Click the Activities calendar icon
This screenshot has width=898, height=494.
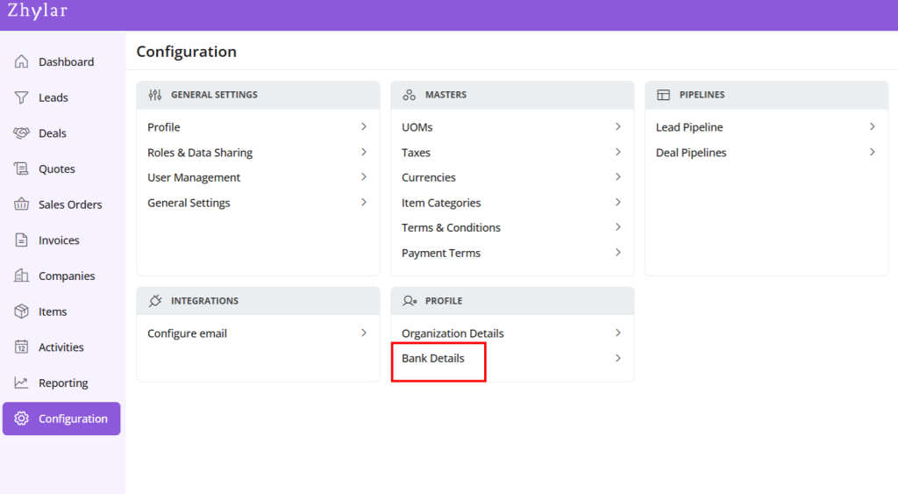coord(22,347)
